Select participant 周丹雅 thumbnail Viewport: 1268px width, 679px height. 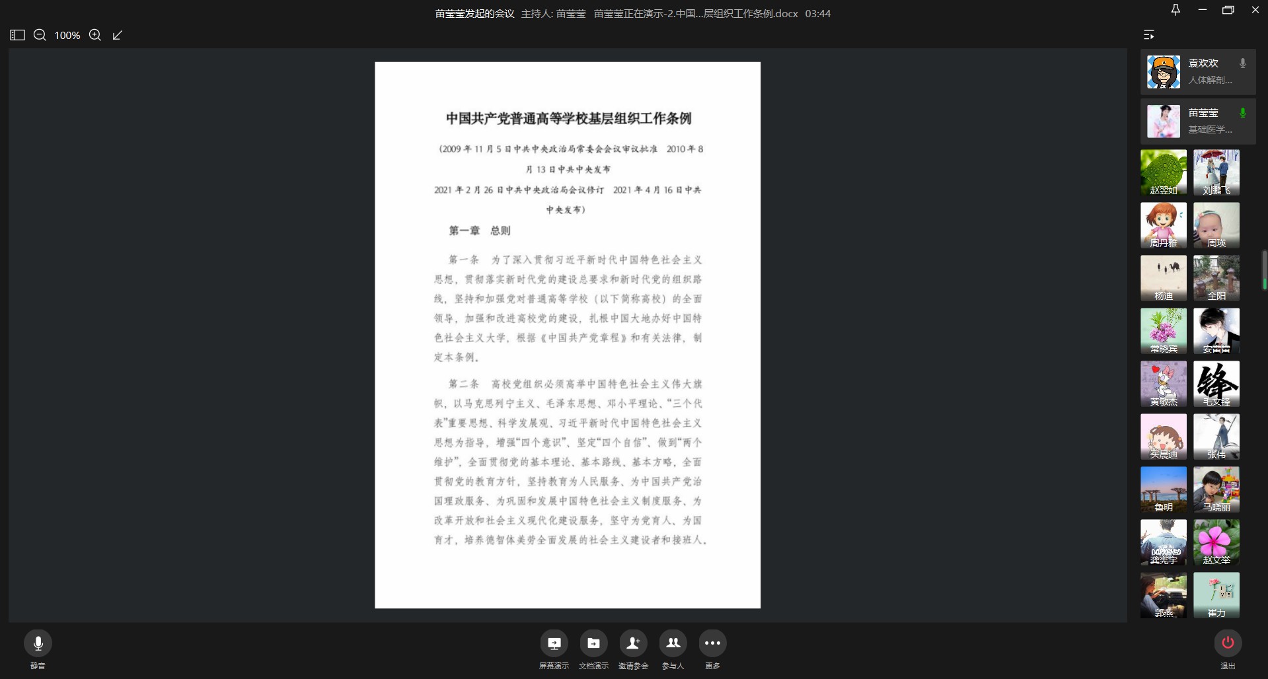click(1164, 225)
